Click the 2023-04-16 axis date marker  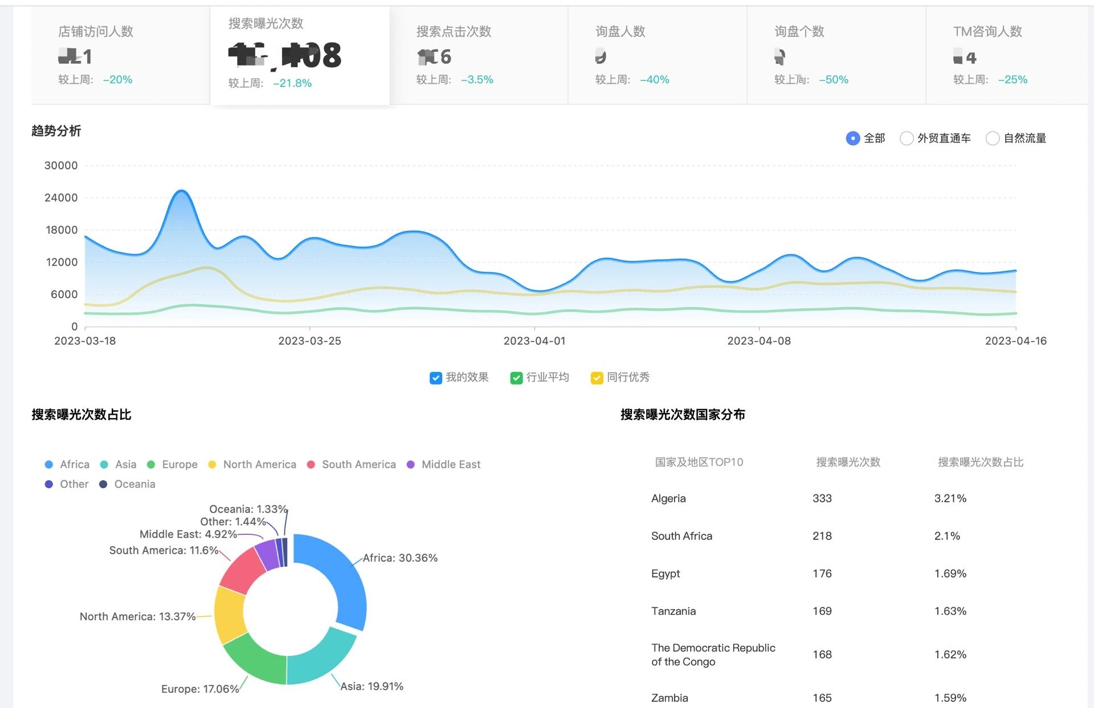(x=1016, y=341)
